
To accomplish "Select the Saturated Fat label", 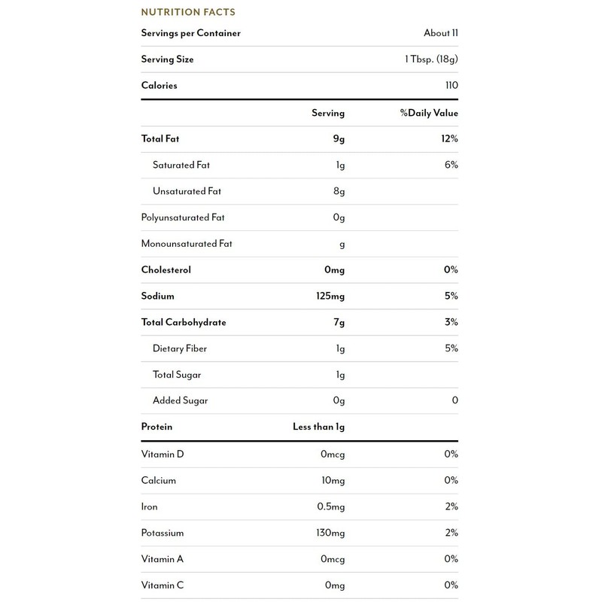I will click(180, 165).
